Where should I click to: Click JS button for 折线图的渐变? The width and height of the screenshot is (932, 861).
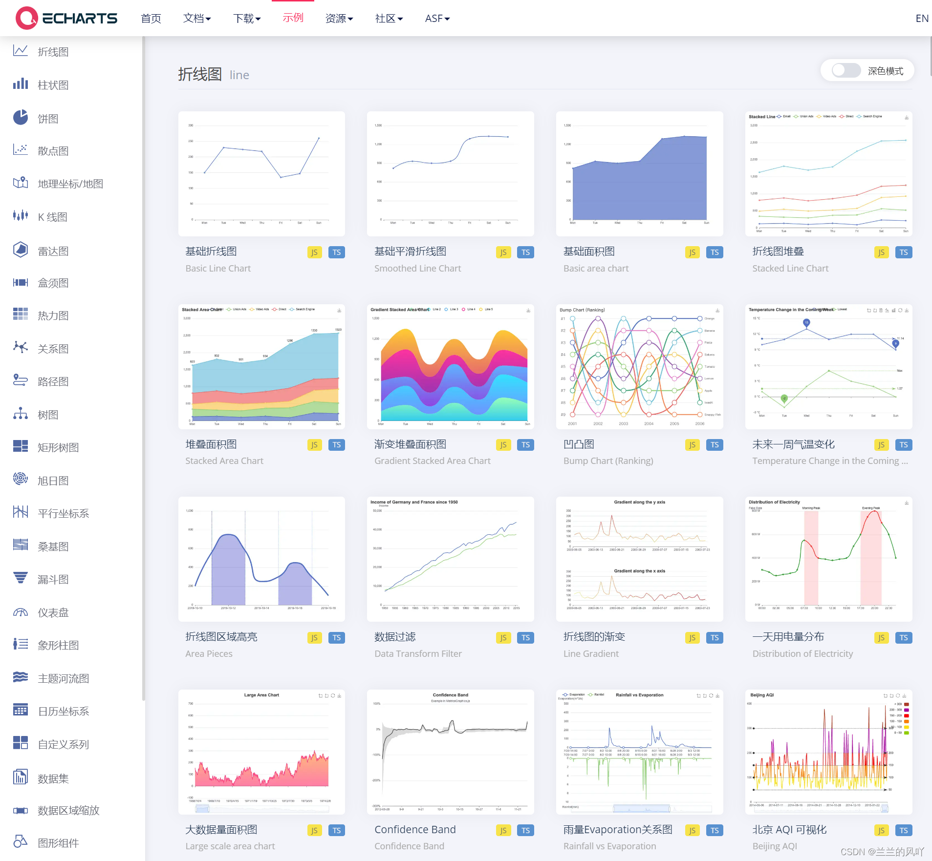[692, 637]
